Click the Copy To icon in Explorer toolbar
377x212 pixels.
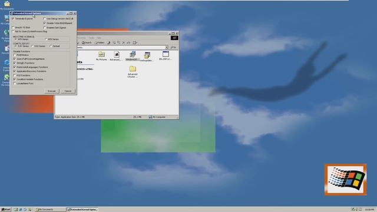click(119, 43)
